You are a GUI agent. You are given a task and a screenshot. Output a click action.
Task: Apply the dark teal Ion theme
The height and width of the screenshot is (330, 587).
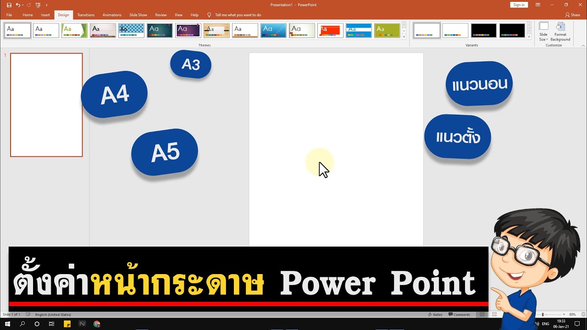160,30
